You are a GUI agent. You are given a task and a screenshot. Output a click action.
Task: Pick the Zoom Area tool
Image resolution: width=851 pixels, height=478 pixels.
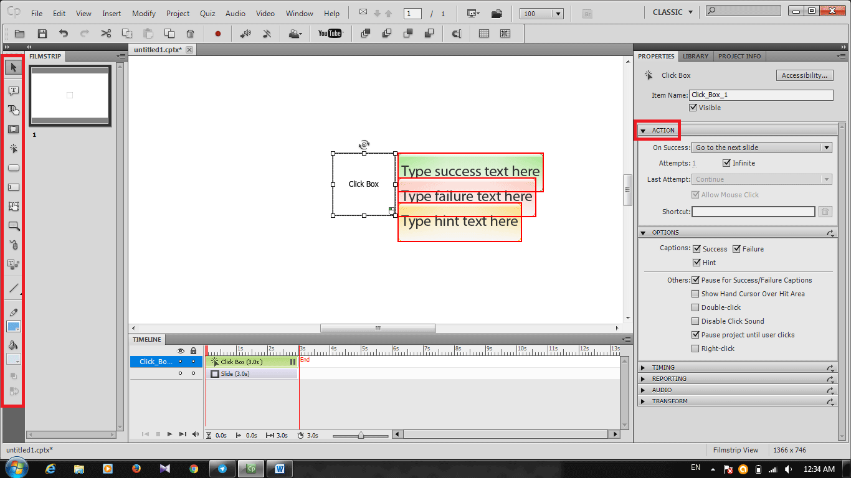point(13,226)
